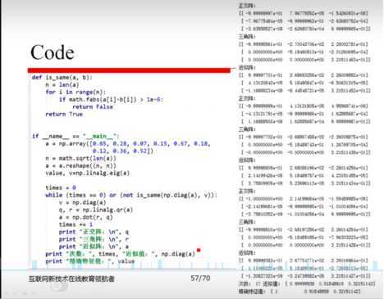Click the while loop condition line
Viewport: 384px width, 299px height.
click(131, 195)
